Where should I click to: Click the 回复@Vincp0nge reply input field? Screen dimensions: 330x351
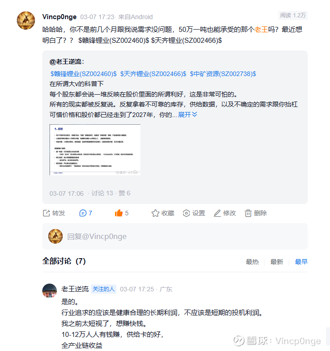tap(175, 236)
